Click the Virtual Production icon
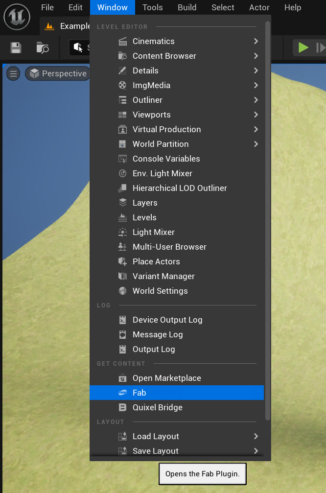Screen dimensions: 326x493 click(122, 129)
